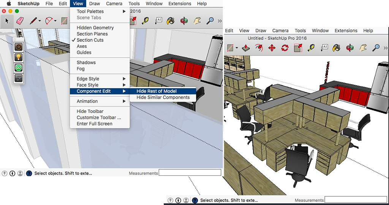Expand toolbar overflow chevrons in right window
Viewport: 389px width, 205px height.
click(385, 48)
